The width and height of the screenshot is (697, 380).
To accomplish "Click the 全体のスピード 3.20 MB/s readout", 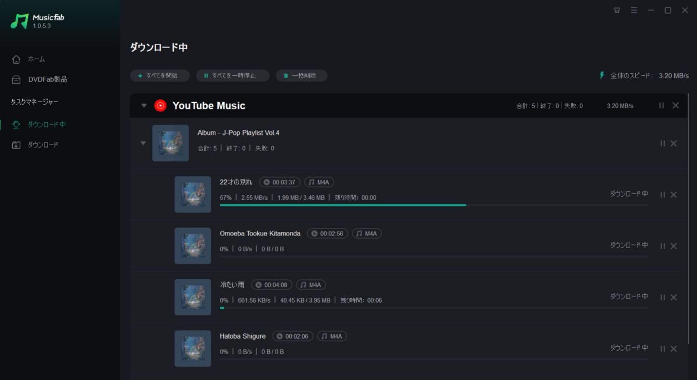I will click(649, 76).
